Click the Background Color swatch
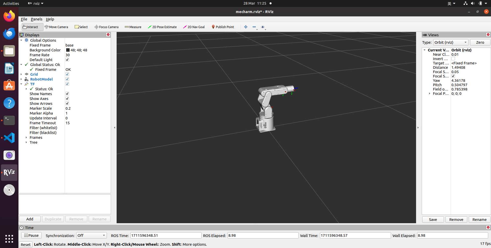 coord(68,50)
